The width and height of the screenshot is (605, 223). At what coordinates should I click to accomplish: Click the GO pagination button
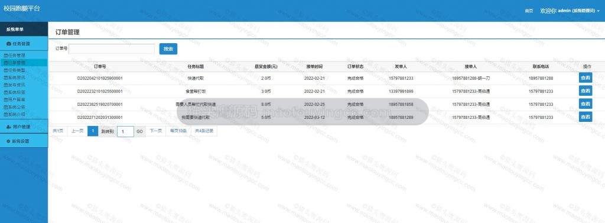click(139, 131)
